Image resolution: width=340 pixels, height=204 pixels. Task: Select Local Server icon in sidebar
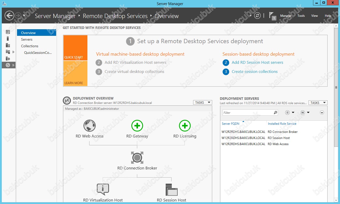point(8,39)
